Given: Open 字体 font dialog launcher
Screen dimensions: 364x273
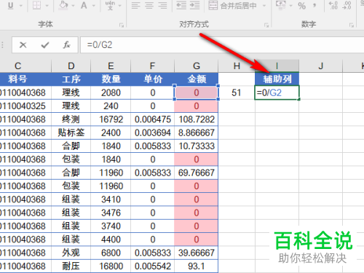Looking at the screenshot, I should pyautogui.click(x=122, y=25).
